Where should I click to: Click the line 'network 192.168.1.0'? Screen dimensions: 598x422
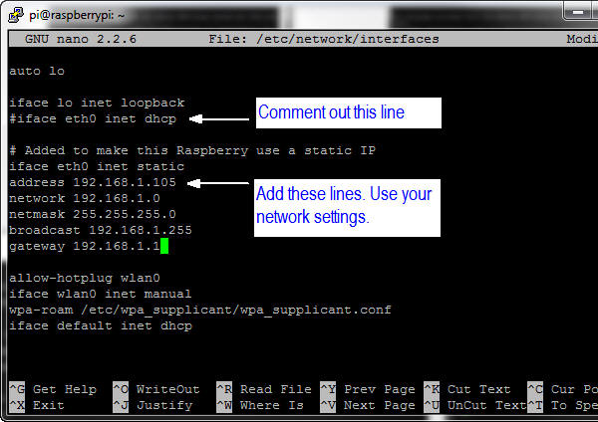(x=85, y=198)
